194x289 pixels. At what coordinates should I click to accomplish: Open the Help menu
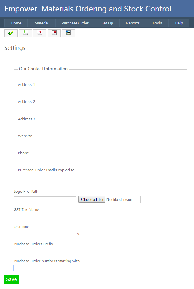[179, 23]
